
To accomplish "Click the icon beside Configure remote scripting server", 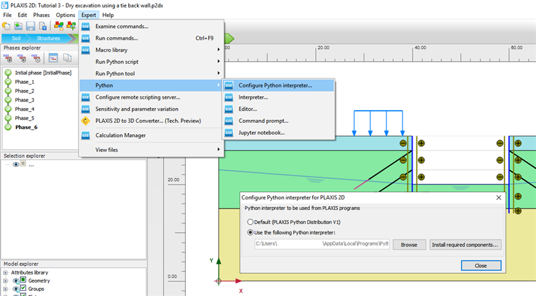I will coord(85,97).
